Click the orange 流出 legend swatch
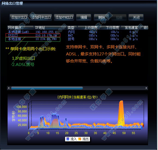Image resolution: width=158 pixels, height=150 pixels. [80, 139]
